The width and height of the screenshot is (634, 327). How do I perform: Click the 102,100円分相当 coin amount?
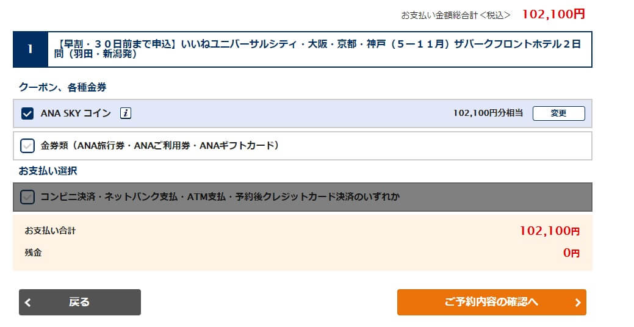click(488, 113)
